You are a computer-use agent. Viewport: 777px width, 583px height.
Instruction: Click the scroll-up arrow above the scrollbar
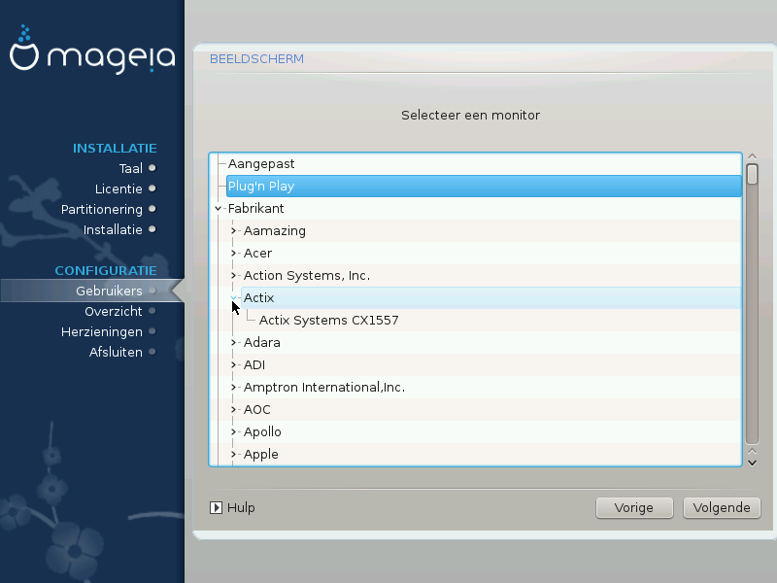click(x=752, y=157)
